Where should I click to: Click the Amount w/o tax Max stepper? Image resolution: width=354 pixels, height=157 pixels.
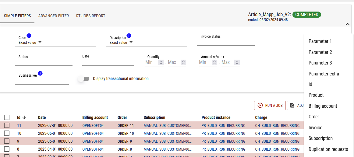[x=237, y=62]
